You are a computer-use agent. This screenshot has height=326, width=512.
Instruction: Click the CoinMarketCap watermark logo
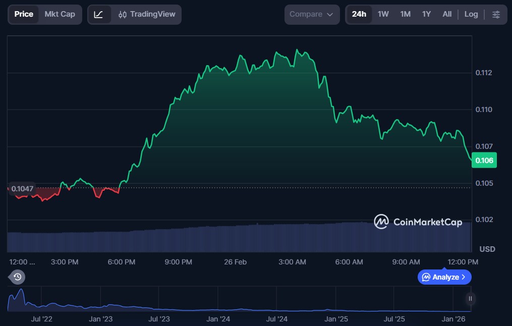coord(418,222)
